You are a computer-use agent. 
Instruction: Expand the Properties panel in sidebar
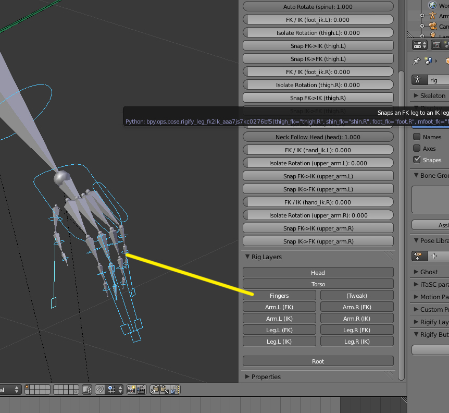pyautogui.click(x=247, y=376)
